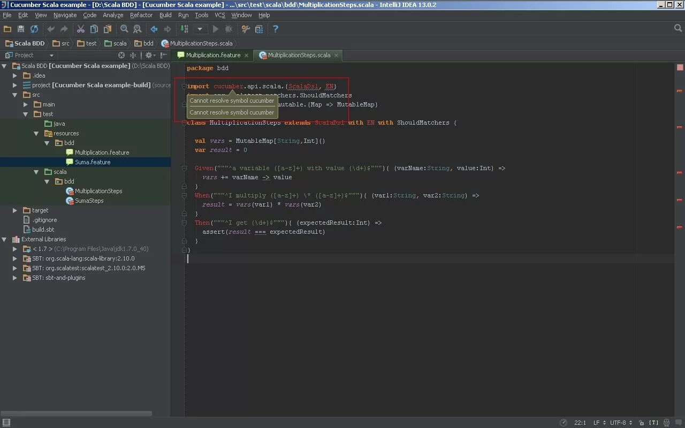The height and width of the screenshot is (428, 685).
Task: Click the Debug bug icon
Action: tap(229, 29)
